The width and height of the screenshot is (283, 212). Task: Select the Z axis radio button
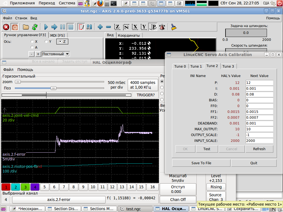pos(60,41)
